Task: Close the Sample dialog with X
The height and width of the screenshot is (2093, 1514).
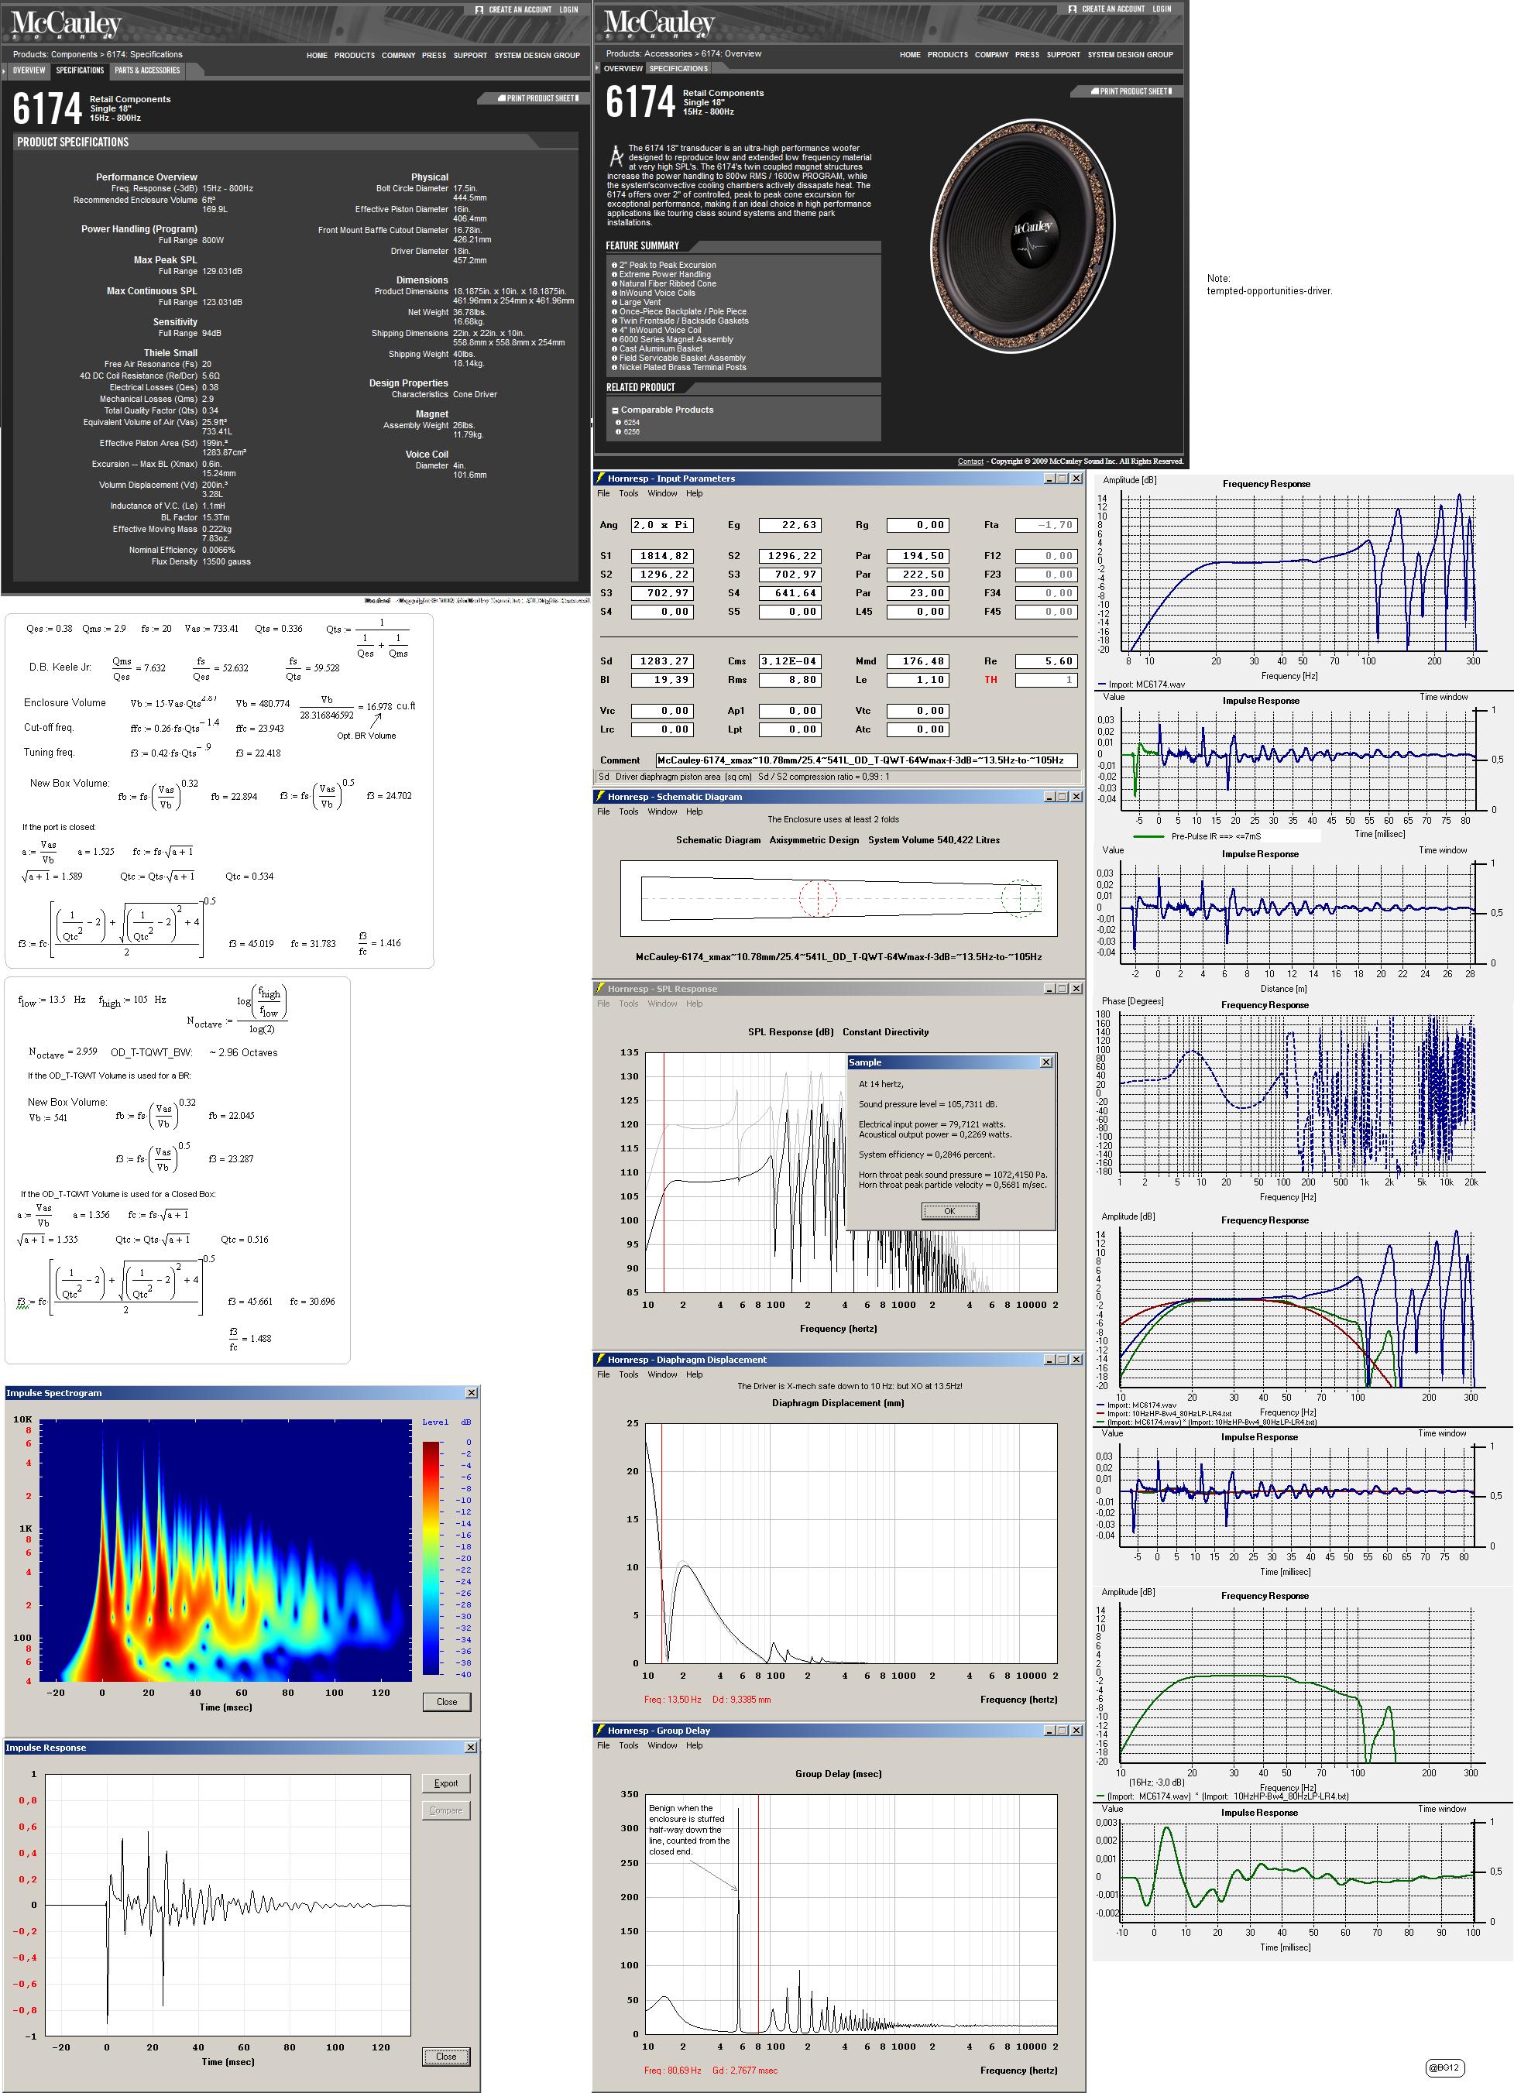Action: click(1046, 1062)
